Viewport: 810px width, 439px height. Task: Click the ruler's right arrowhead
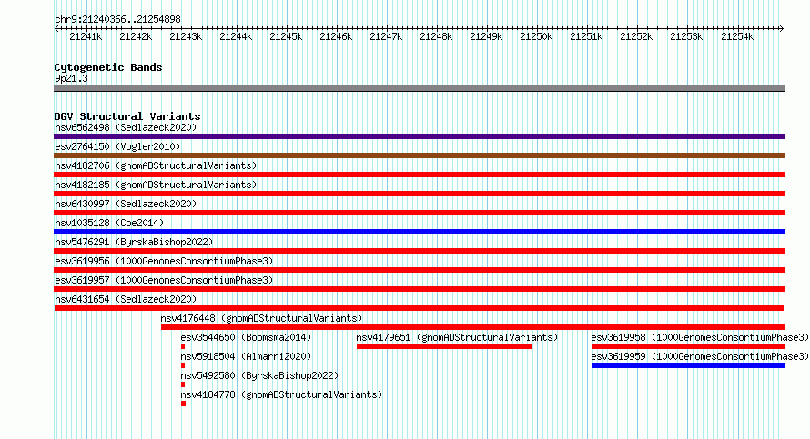point(782,28)
